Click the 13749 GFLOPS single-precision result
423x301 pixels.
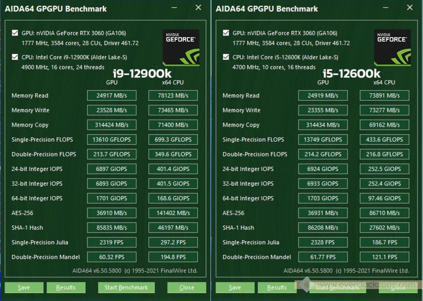point(323,140)
